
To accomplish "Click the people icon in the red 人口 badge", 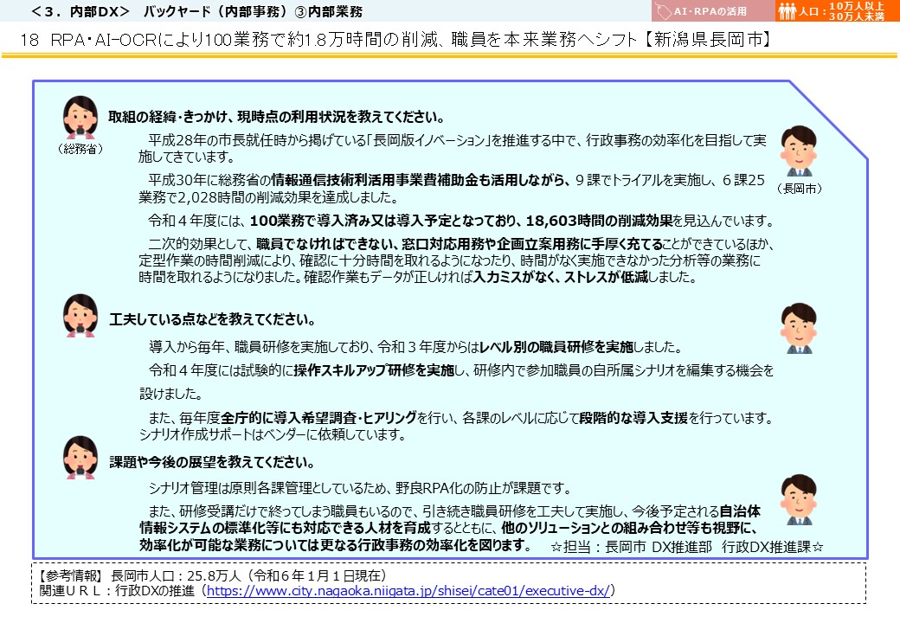I will 789,11.
